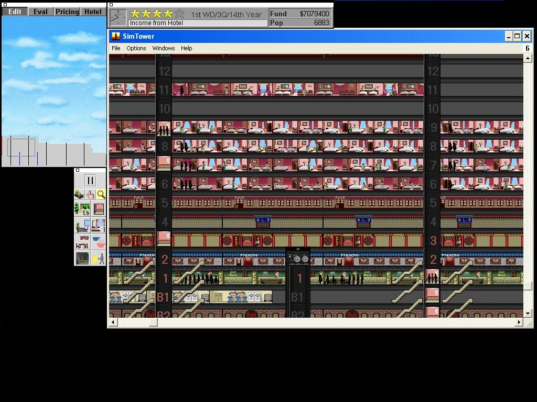Choose the parking facility tool
Screen dimensions: 537x402
coord(82,259)
